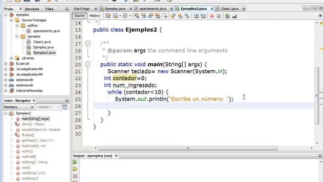Viewport: 324px width, 182px height.
Task: Open the <empty> filter combo box
Action: click(48, 107)
